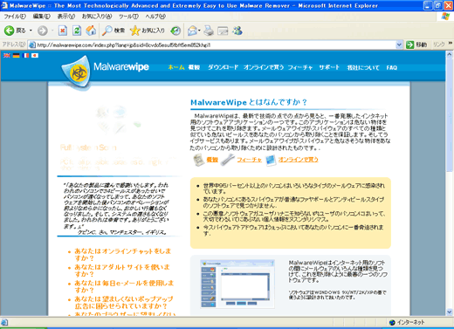Switch site language to the UK flag
This screenshot has height=329, width=454.
[x=7, y=55]
